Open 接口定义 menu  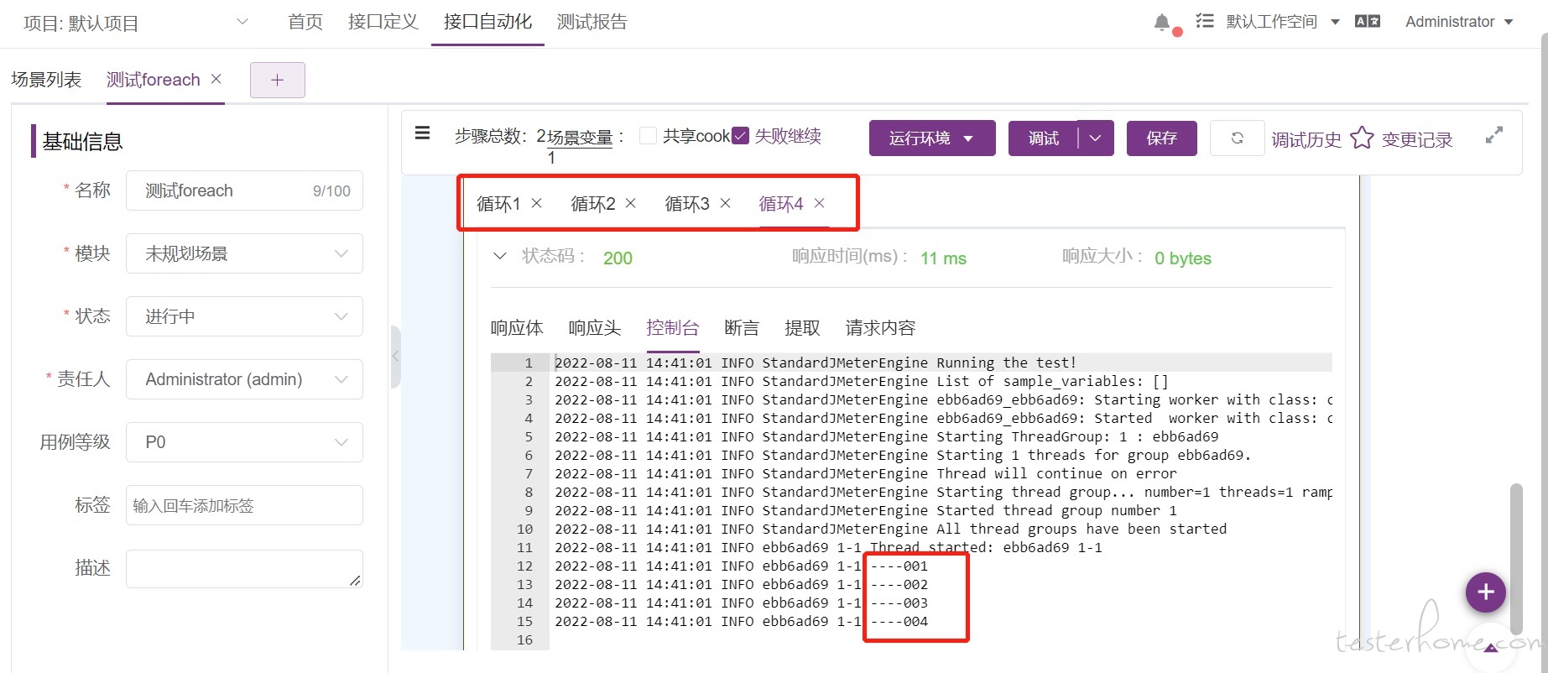[383, 22]
